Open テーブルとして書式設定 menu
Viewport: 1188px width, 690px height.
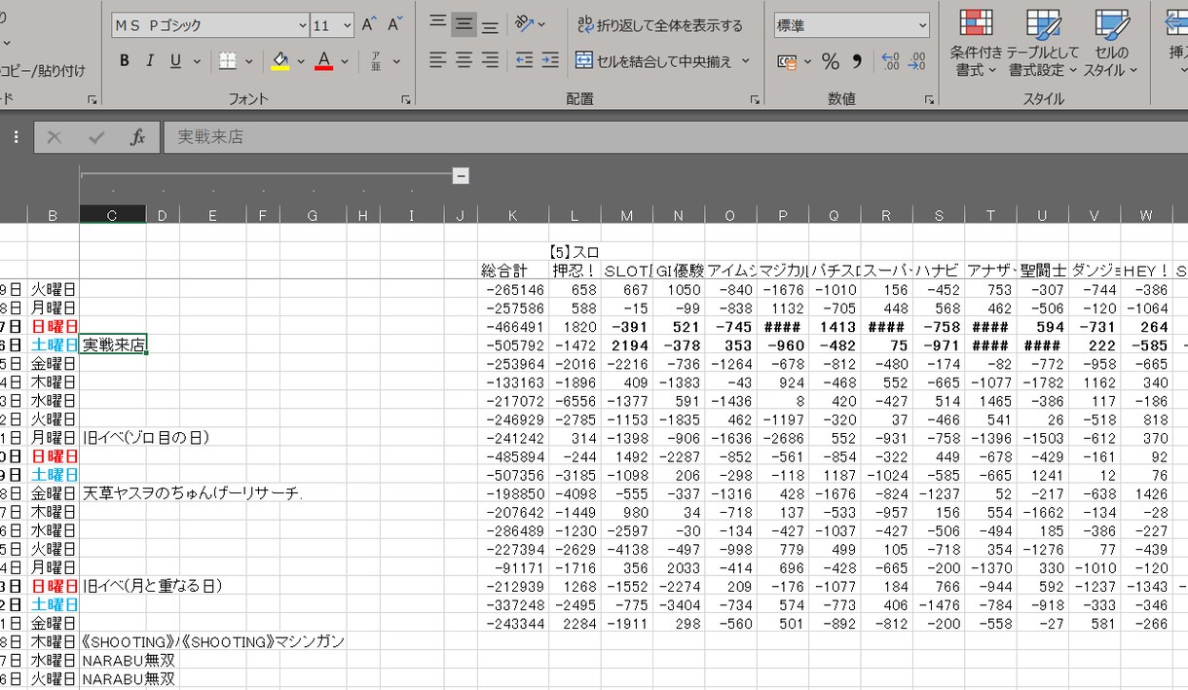(x=1043, y=43)
